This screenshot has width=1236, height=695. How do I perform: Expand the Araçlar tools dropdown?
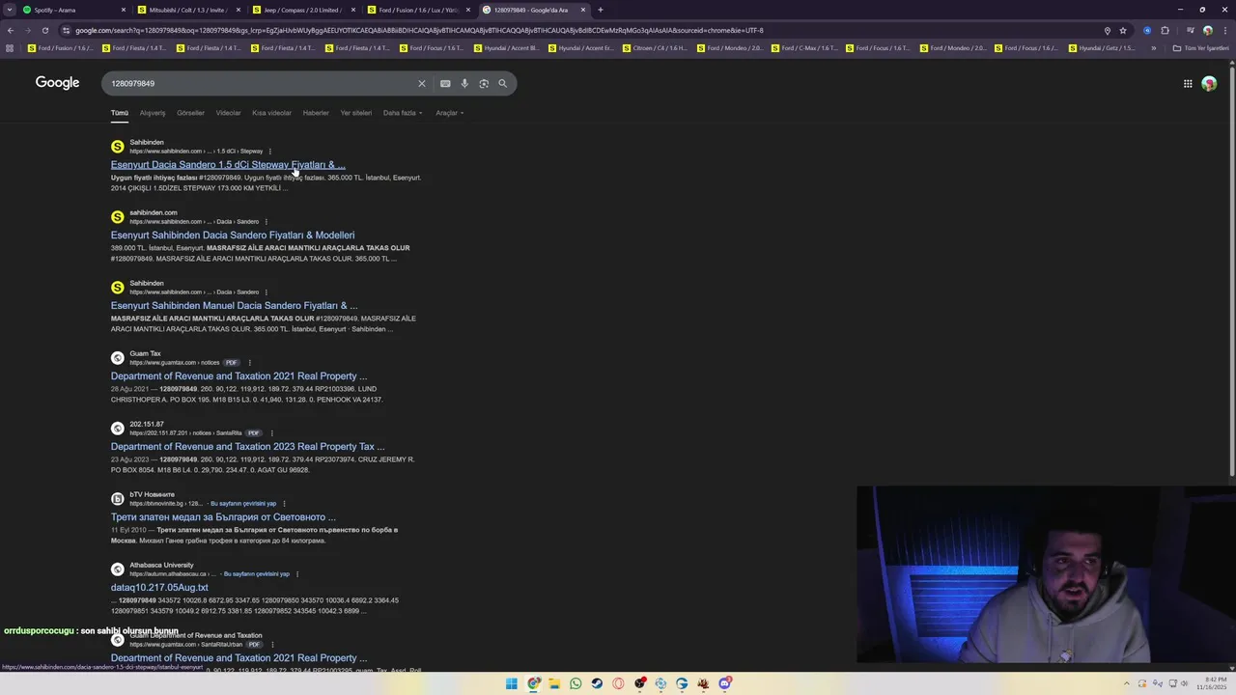pyautogui.click(x=449, y=113)
